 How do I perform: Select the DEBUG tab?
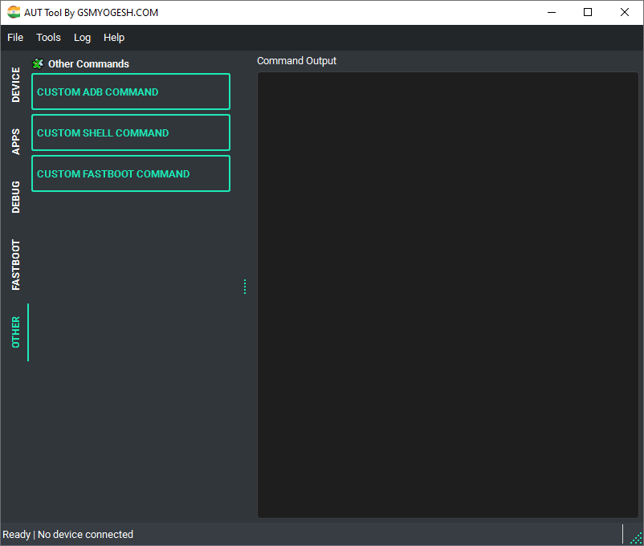16,197
